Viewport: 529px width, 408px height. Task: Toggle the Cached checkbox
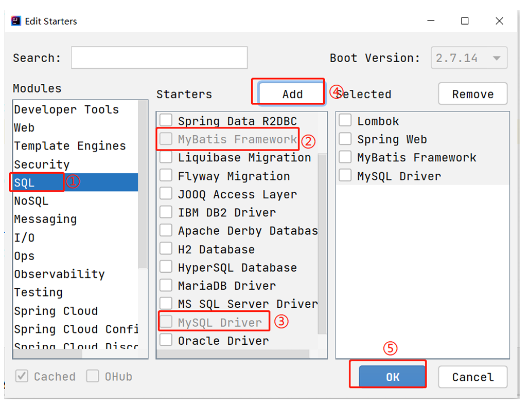coord(22,376)
